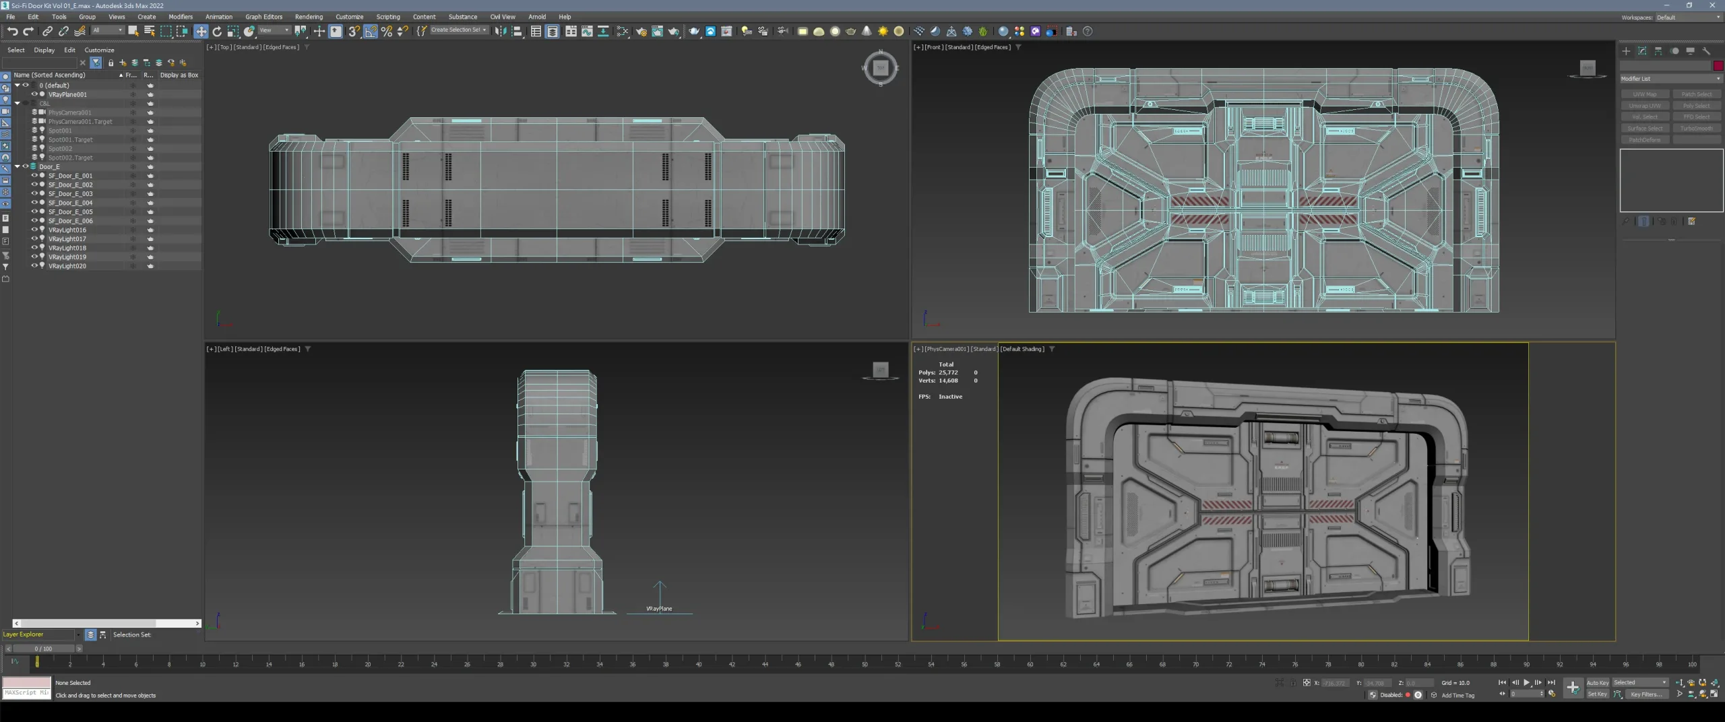Viewport: 1725px width, 722px height.
Task: Enable Auto Key animation mode
Action: pos(1598,682)
